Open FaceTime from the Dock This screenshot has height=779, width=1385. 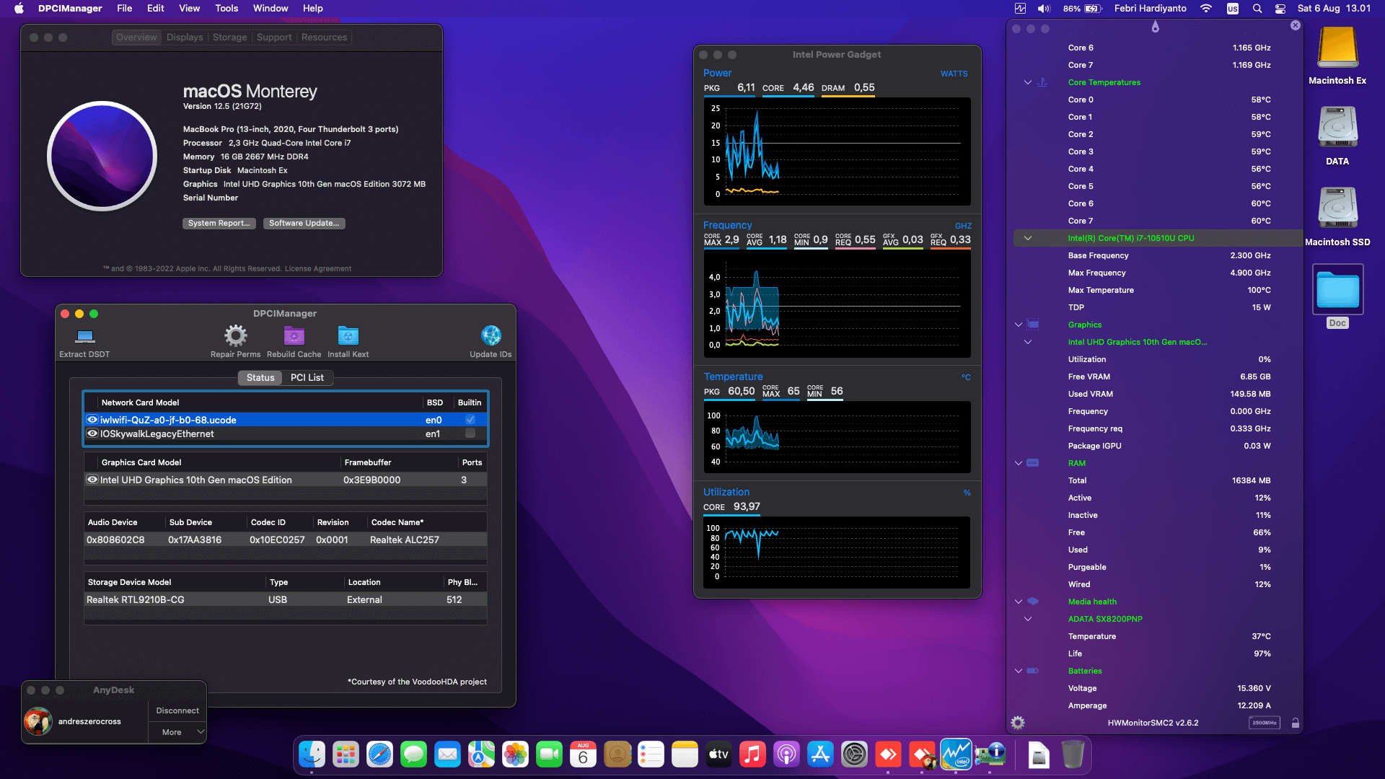click(549, 754)
